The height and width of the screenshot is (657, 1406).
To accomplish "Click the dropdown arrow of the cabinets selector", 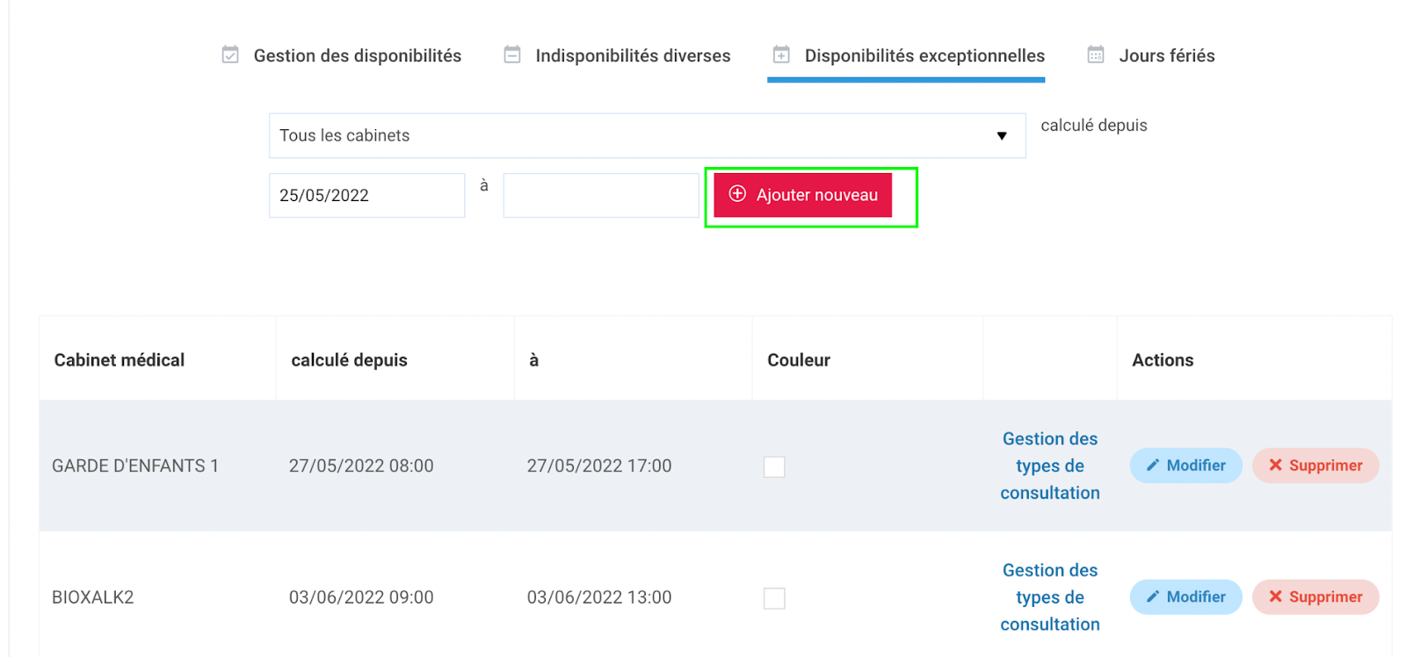I will click(1002, 136).
